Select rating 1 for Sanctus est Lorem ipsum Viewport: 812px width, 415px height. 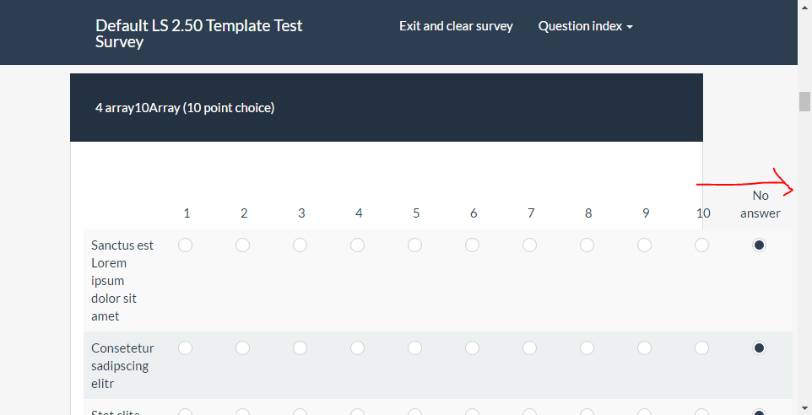(x=186, y=245)
